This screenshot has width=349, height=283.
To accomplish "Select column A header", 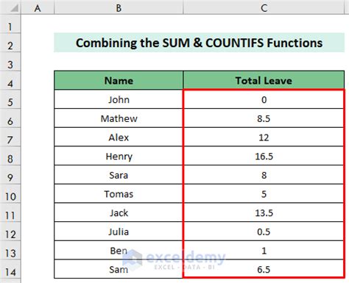I will tap(38, 7).
